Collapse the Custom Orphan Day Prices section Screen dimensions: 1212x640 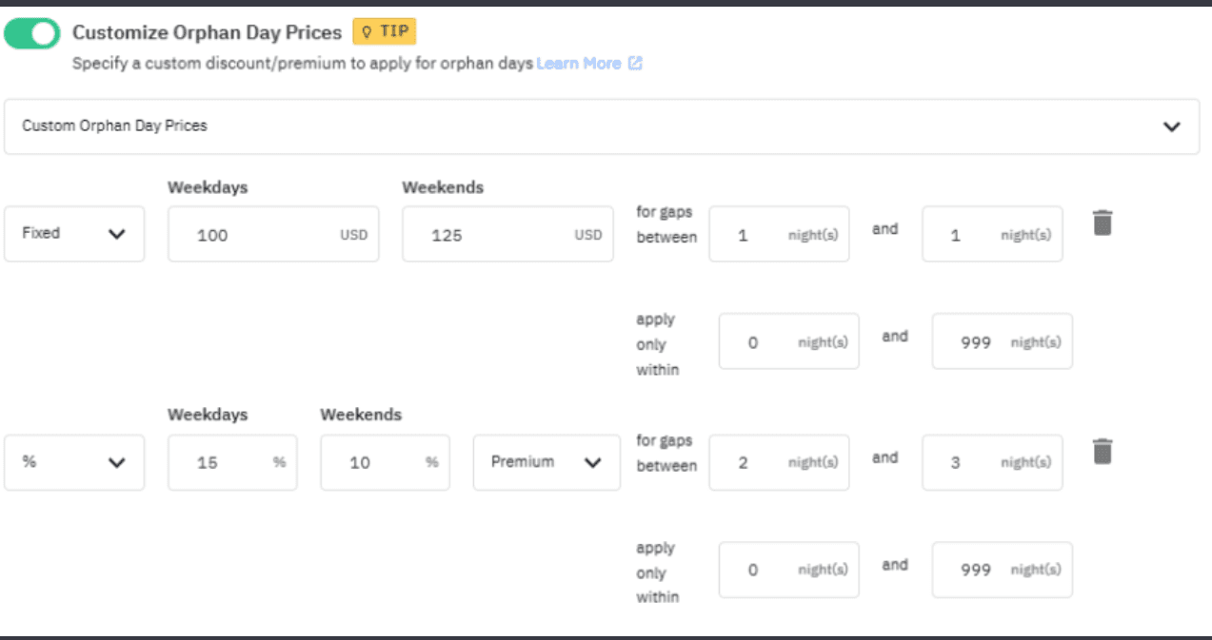1172,126
